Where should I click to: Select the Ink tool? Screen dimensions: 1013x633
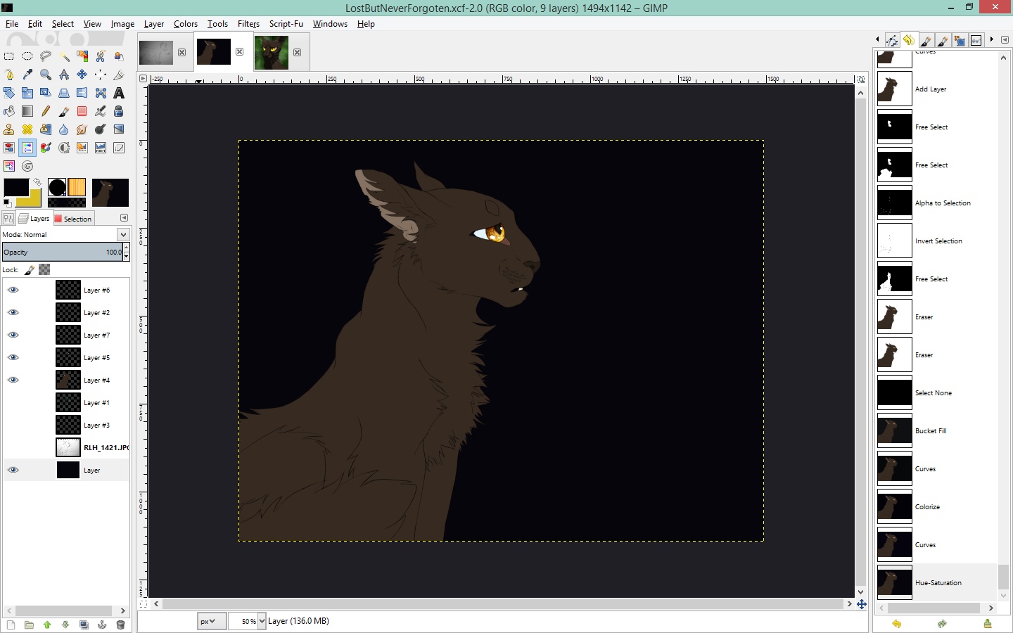[x=119, y=111]
